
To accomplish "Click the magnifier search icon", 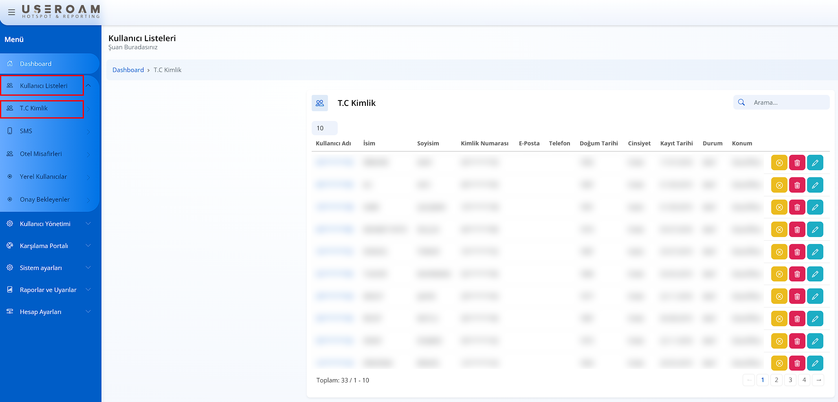I will point(741,103).
